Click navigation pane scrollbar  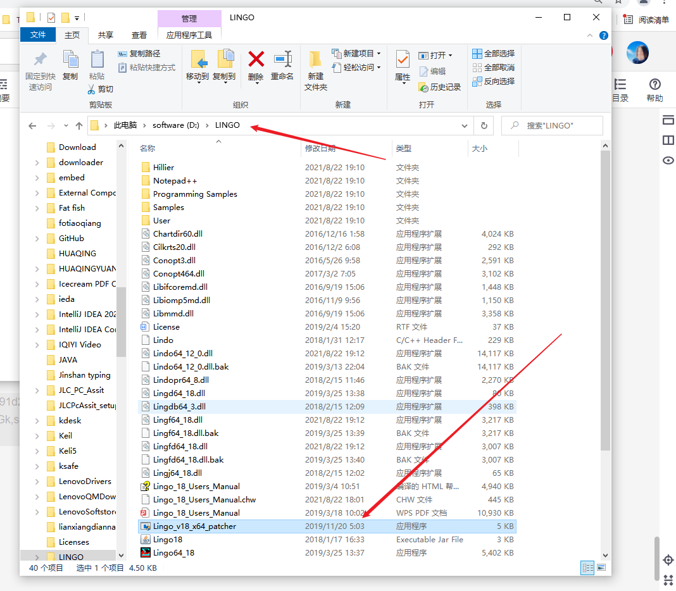click(121, 321)
